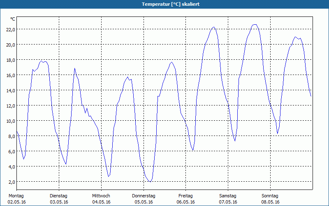Click the date 05.05.16
The width and height of the screenshot is (329, 206).
[x=144, y=202]
